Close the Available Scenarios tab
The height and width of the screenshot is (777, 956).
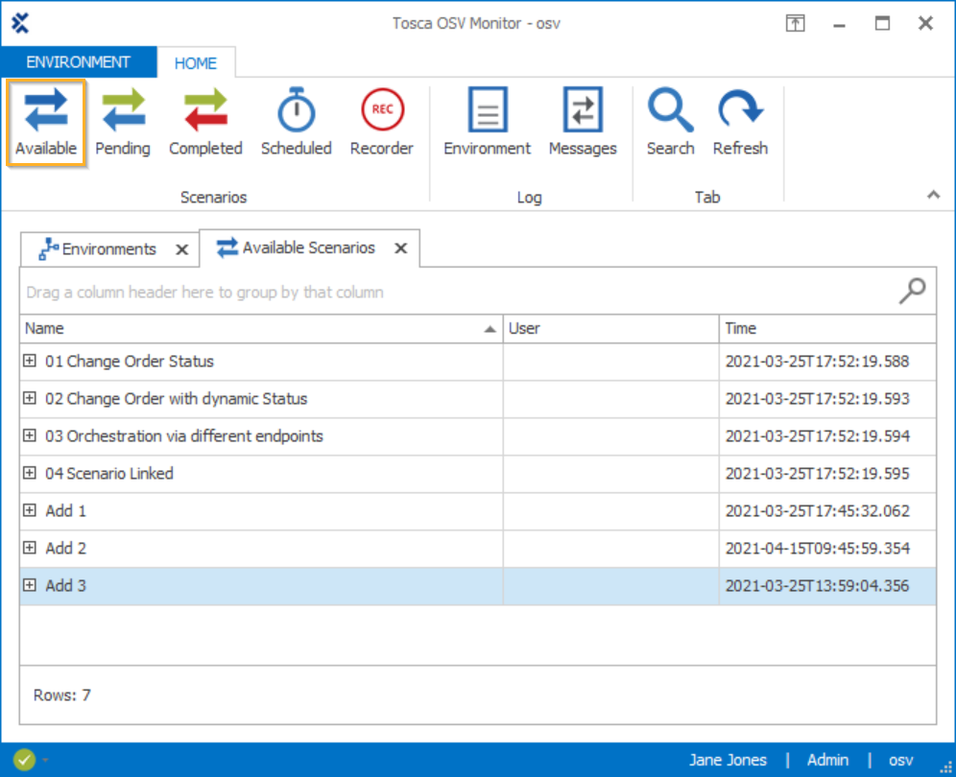pyautogui.click(x=401, y=248)
